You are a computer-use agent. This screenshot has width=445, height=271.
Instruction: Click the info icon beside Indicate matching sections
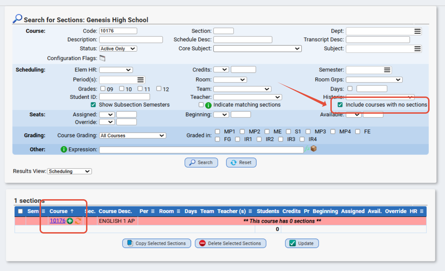[x=209, y=105]
